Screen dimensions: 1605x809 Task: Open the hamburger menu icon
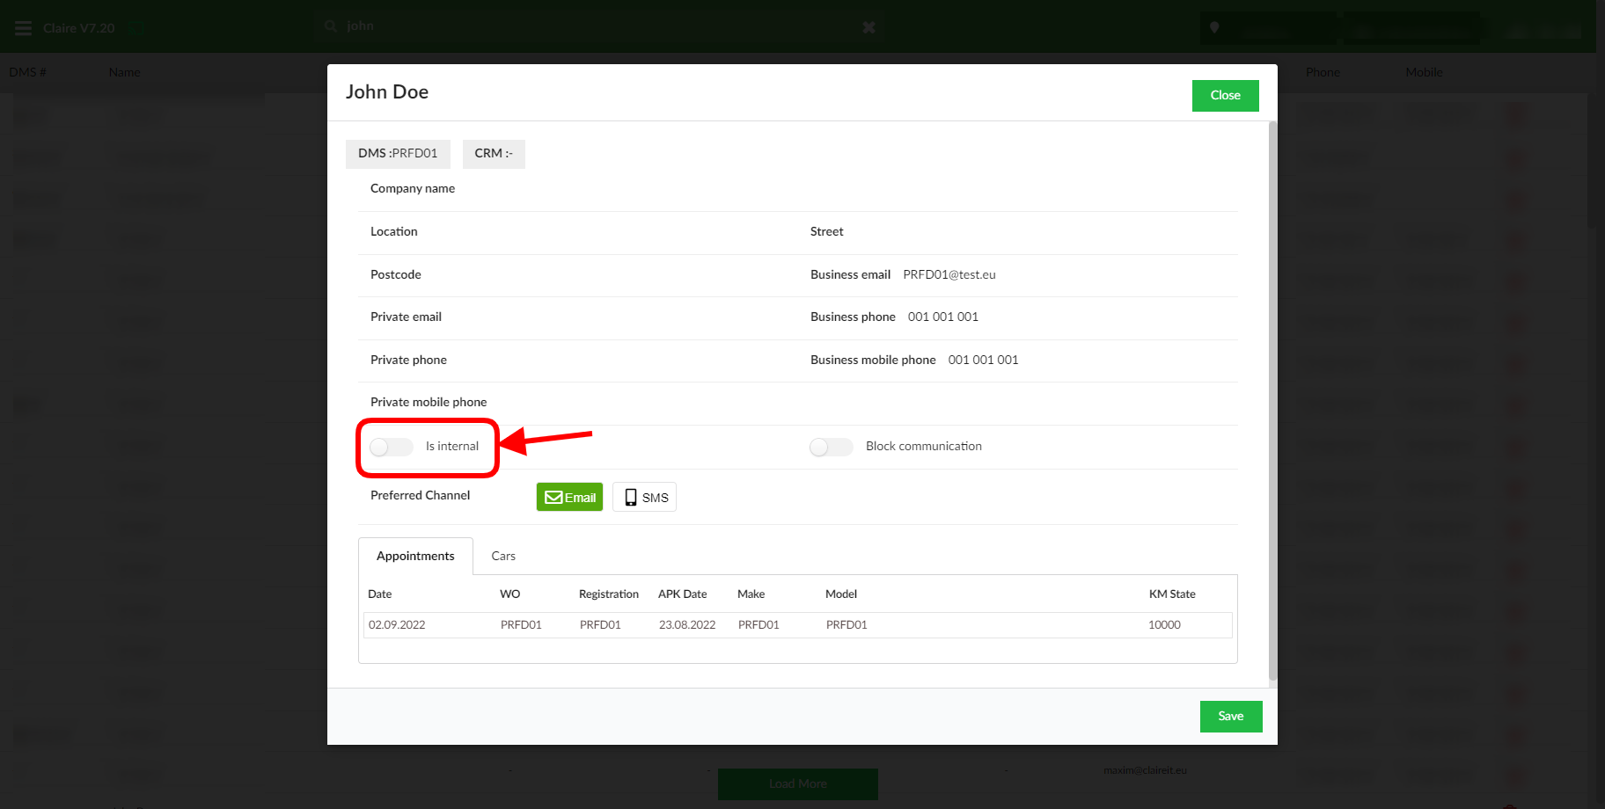point(23,28)
